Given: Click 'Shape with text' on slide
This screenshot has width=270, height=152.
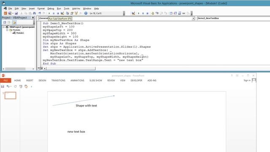Looking at the screenshot, I should pos(86,106).
